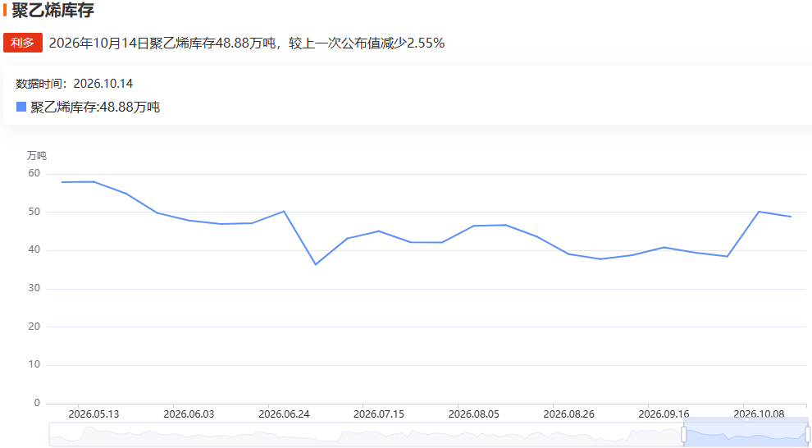
Task: Click the legend value 聚乙烯库存:48.88万吨
Action: point(95,107)
